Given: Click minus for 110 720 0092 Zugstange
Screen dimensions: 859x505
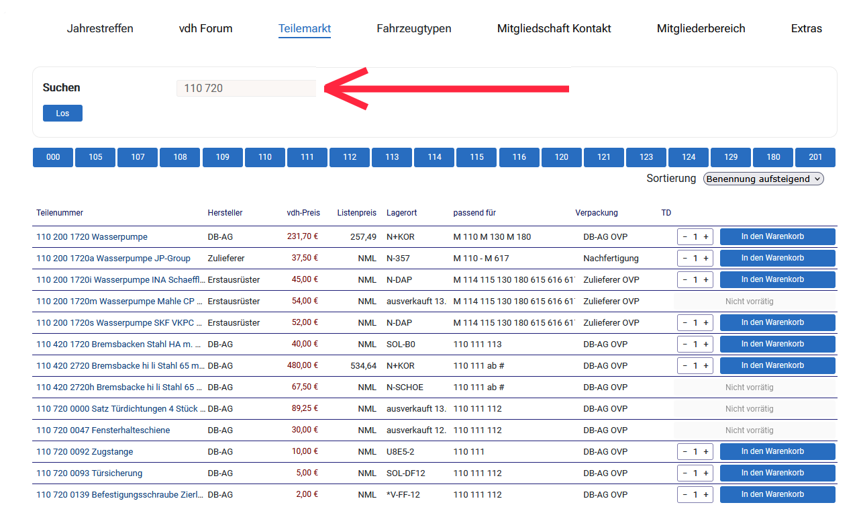Looking at the screenshot, I should tap(685, 452).
